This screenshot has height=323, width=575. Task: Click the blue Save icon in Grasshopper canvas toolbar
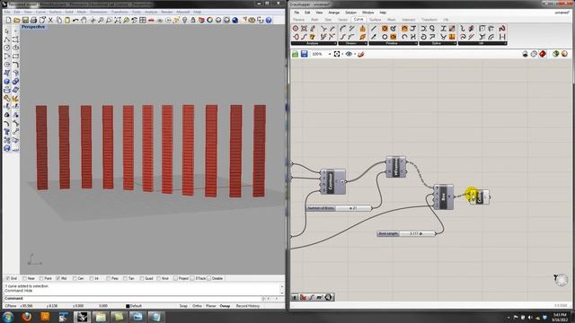click(304, 54)
